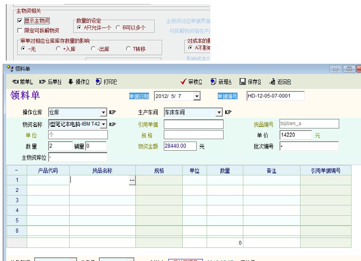
Task: Return using the 返回R button
Action: coord(280,82)
